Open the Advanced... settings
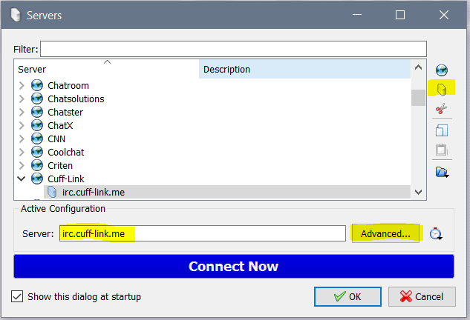 385,233
